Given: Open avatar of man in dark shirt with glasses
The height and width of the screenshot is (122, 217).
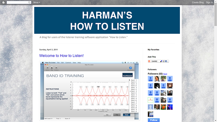Looking at the screenshot, I should tap(170, 93).
